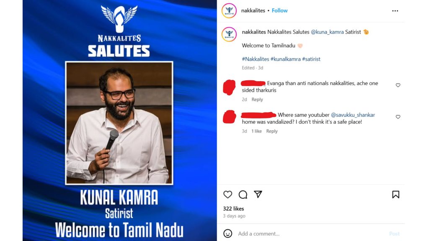Screen dimensions: 429x241
Task: Like the post with heart icon
Action: click(x=227, y=195)
